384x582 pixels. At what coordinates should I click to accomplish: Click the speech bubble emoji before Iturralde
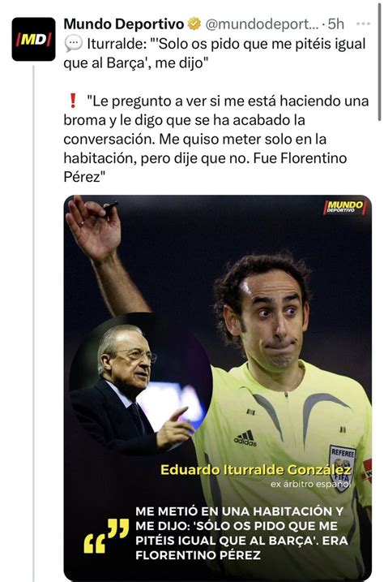click(73, 44)
